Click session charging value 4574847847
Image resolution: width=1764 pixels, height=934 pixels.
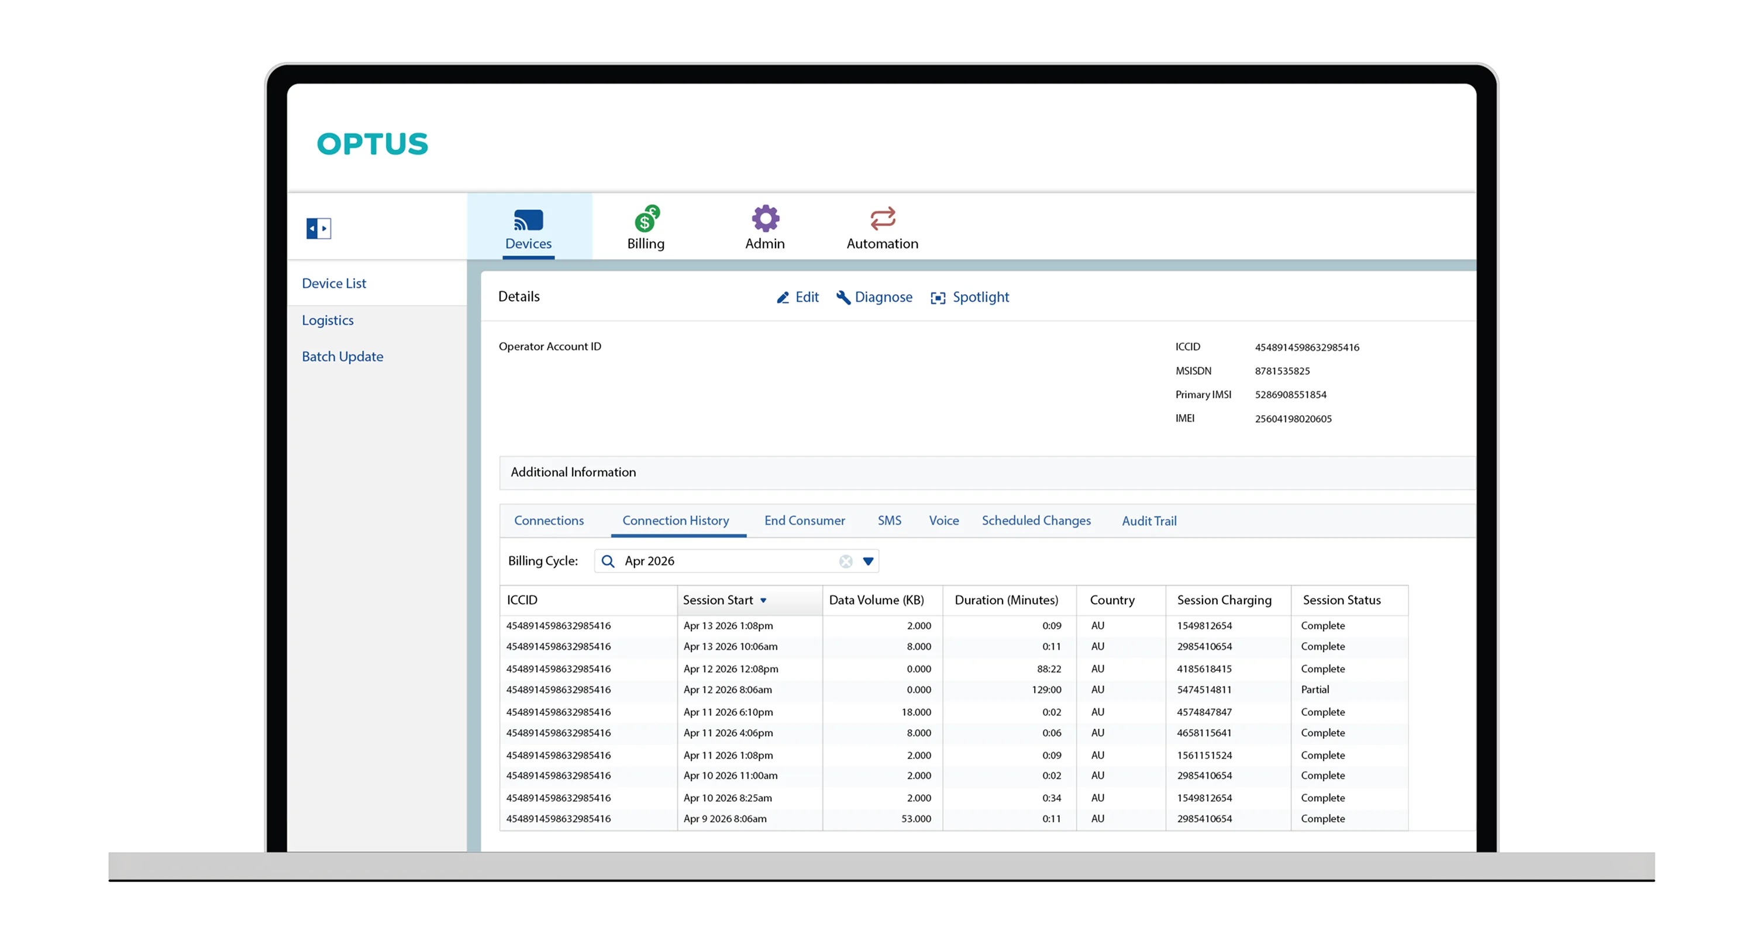tap(1204, 712)
